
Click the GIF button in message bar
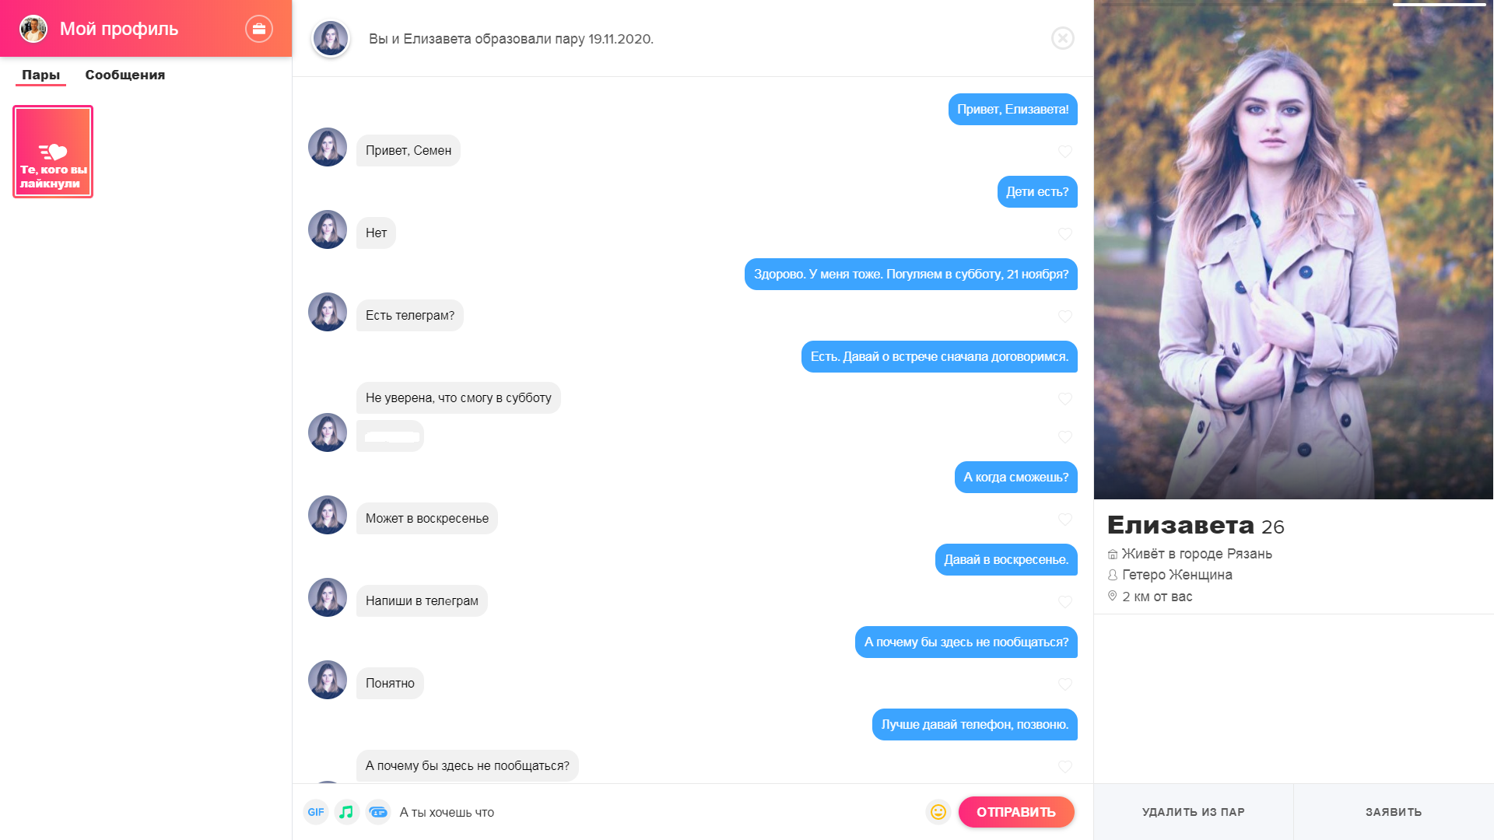point(316,812)
